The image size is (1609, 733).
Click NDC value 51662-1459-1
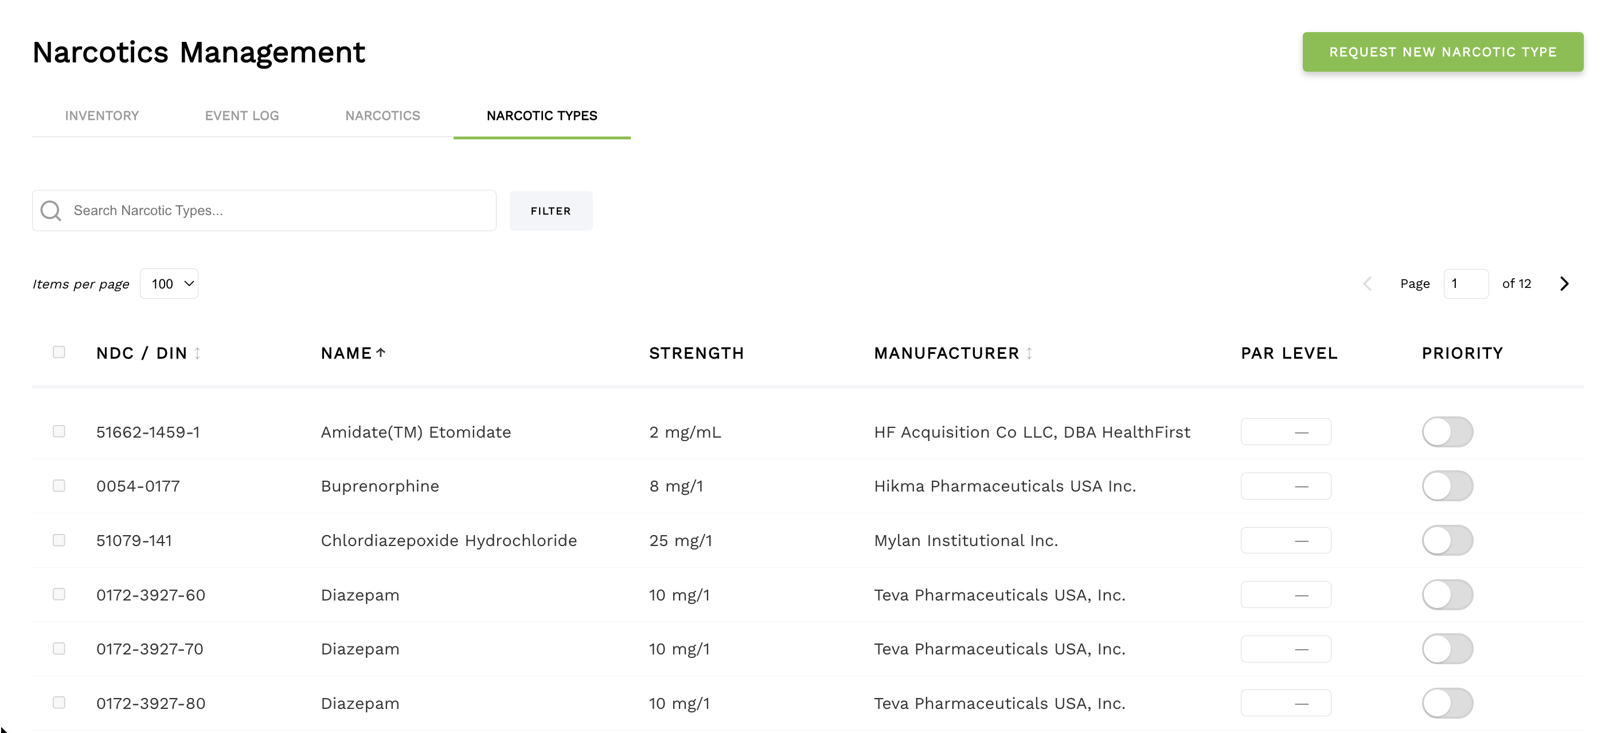coord(148,432)
